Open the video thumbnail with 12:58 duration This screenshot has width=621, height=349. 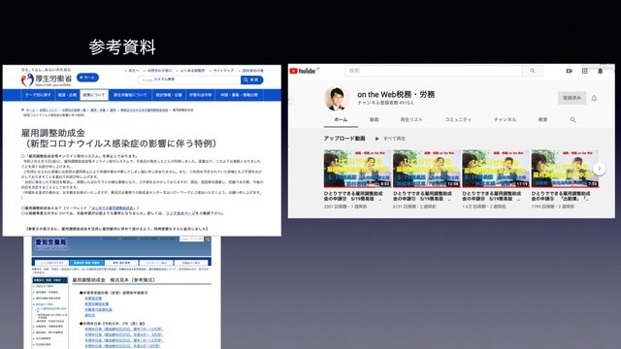[x=427, y=169]
